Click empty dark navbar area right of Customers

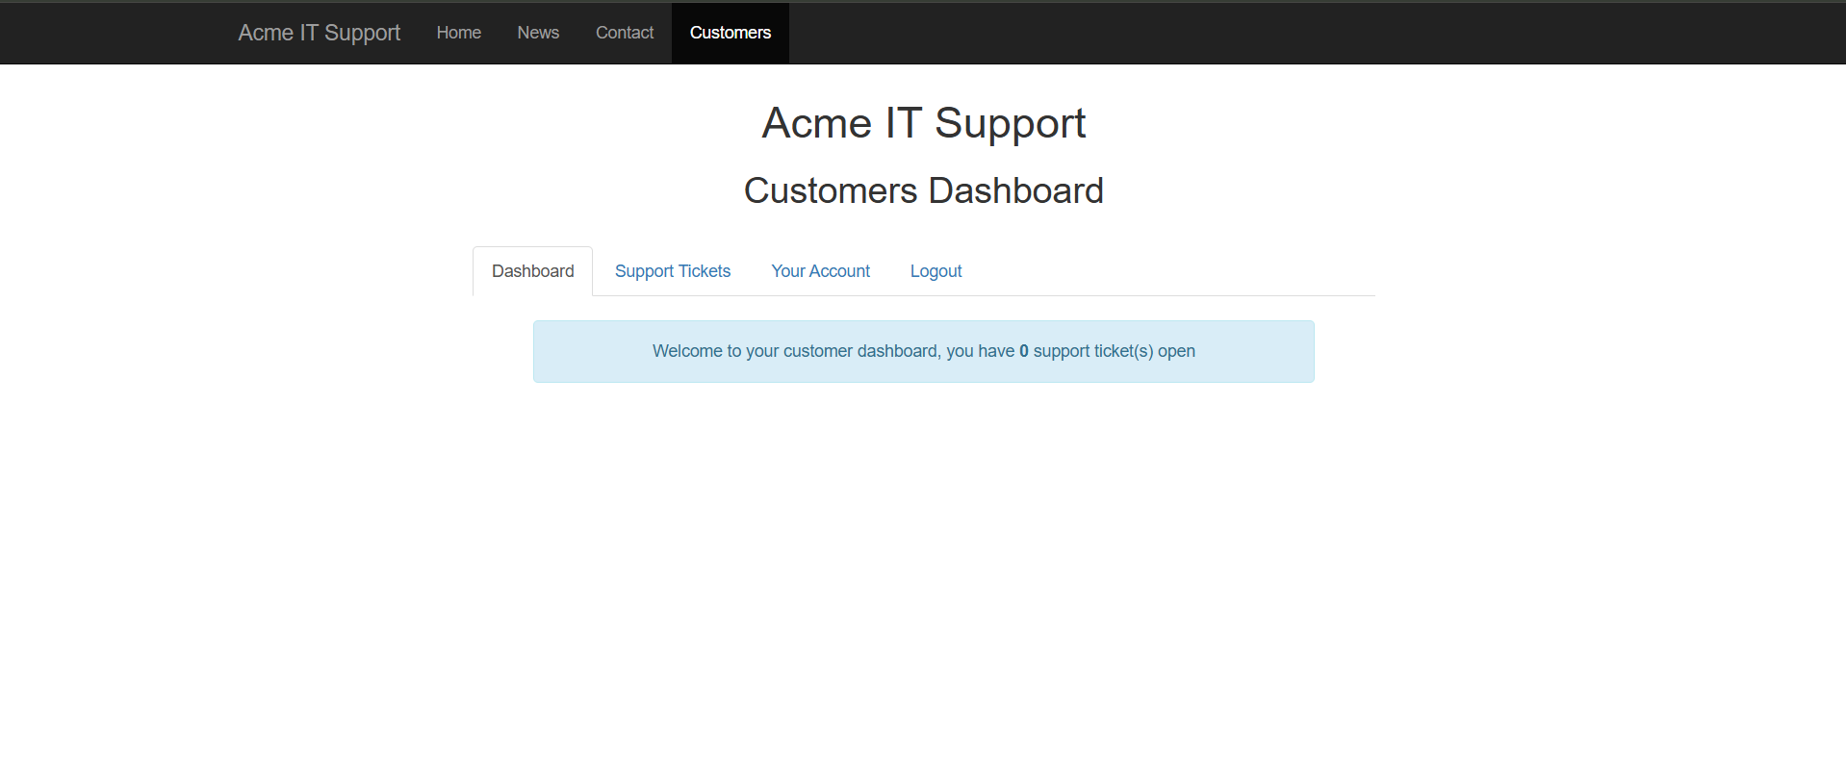[x=1251, y=33]
